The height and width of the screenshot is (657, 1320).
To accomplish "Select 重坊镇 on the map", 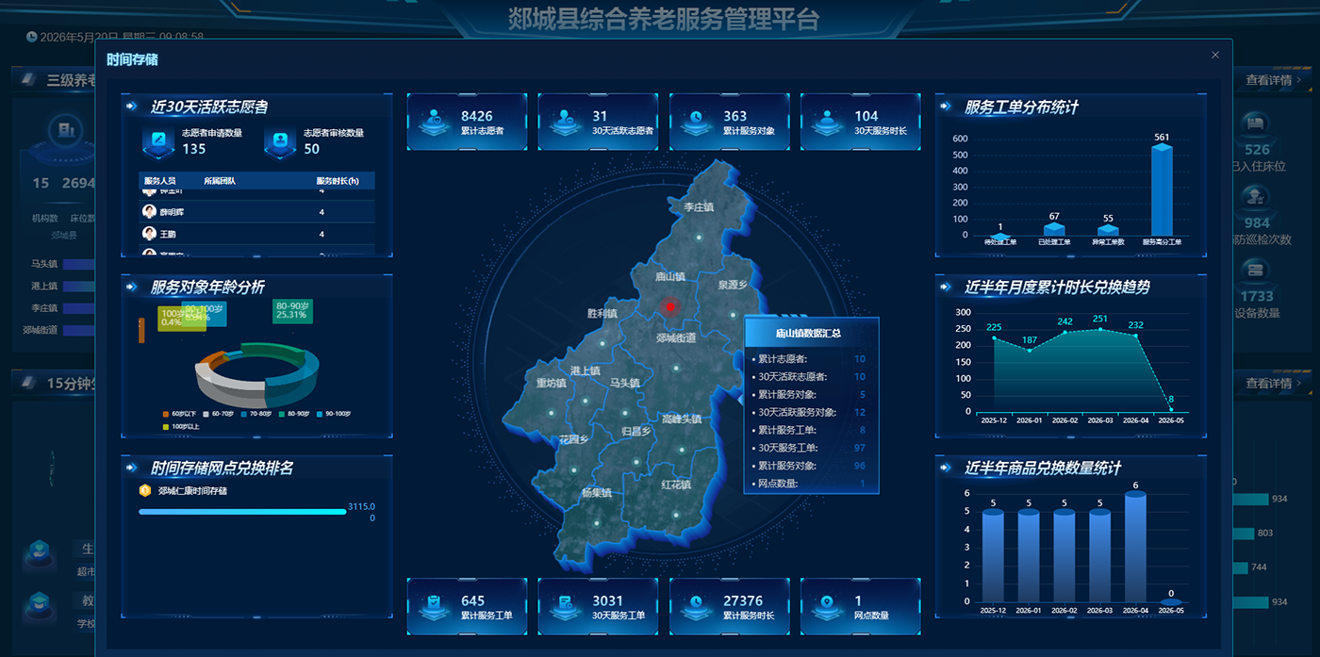I will tap(551, 383).
